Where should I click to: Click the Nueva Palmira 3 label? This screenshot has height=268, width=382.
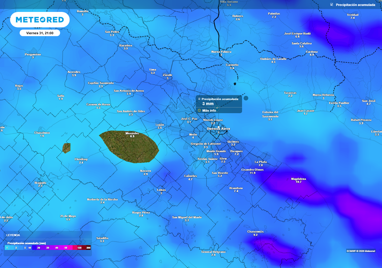221,53
